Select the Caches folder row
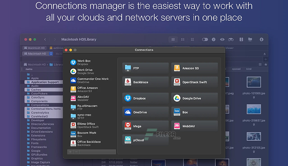Image resolution: width=288 pixels, height=166 pixels. click(44, 90)
